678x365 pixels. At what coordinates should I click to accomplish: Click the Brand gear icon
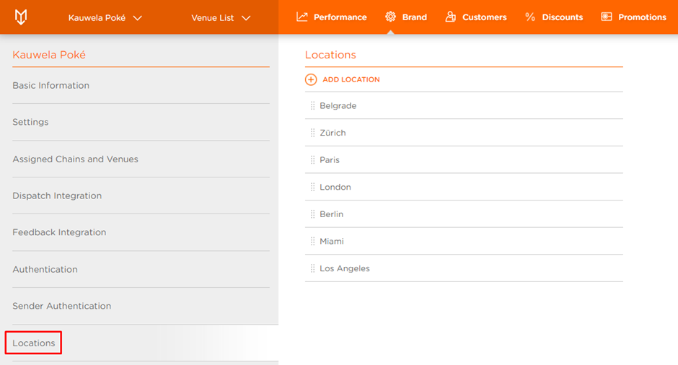click(390, 17)
